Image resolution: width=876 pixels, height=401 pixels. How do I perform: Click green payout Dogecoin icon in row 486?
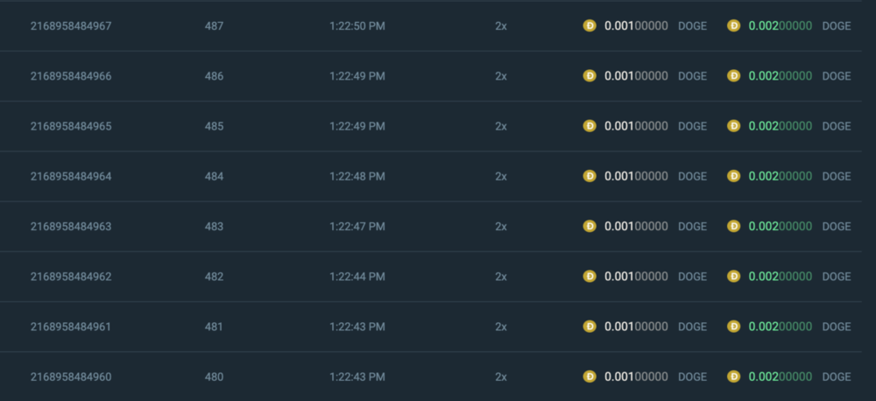point(734,76)
